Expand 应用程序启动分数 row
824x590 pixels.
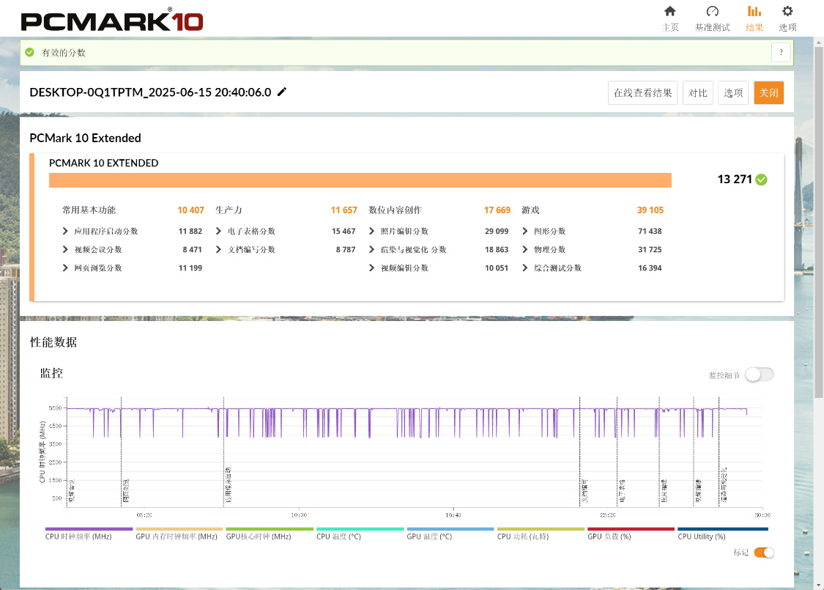(65, 231)
